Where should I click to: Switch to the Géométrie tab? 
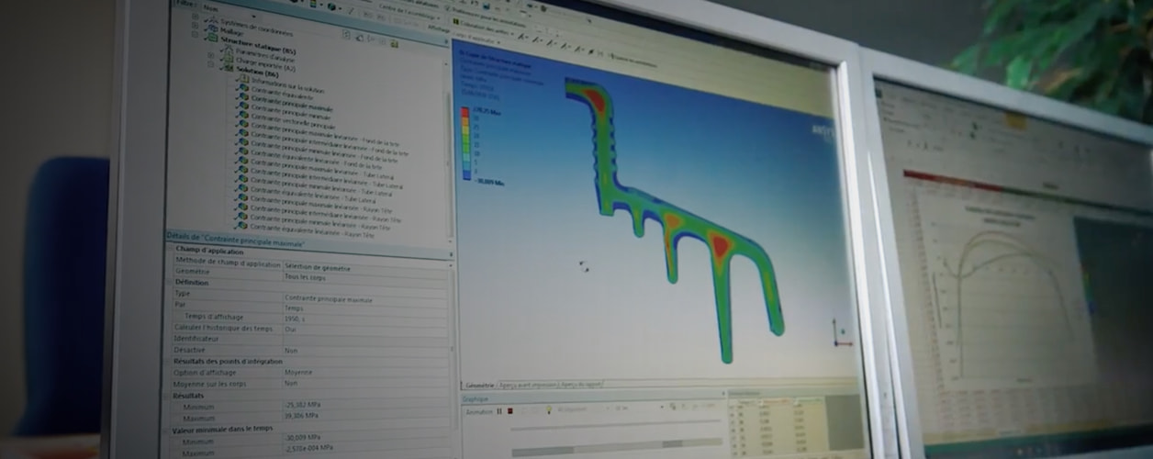(480, 386)
